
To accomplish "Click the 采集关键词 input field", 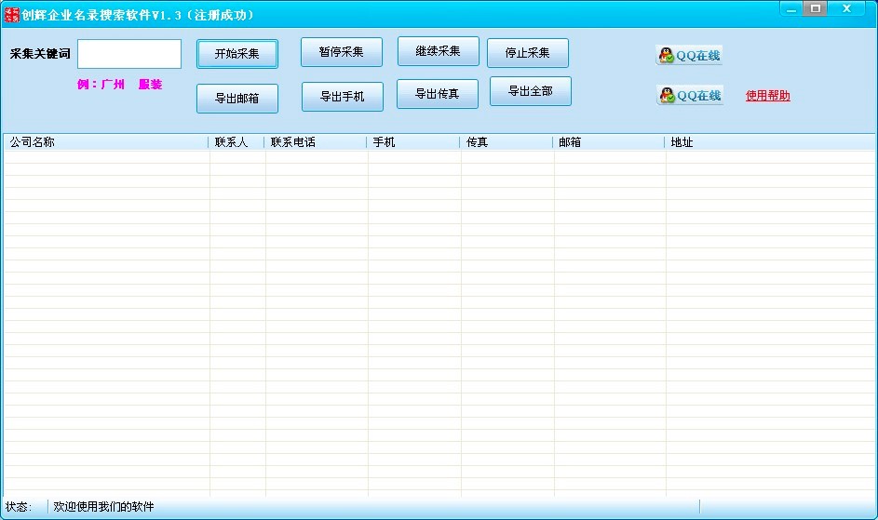I will 129,54.
